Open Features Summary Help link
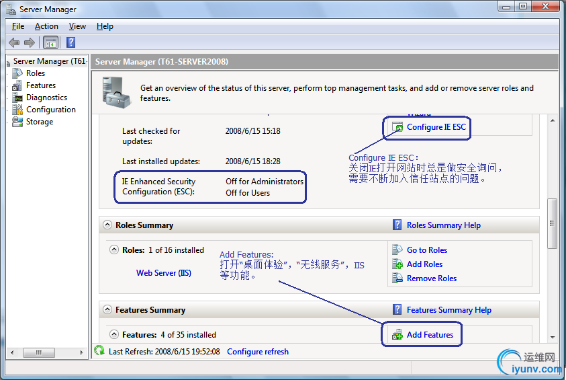Screen dimensions: 566x380 (449, 310)
